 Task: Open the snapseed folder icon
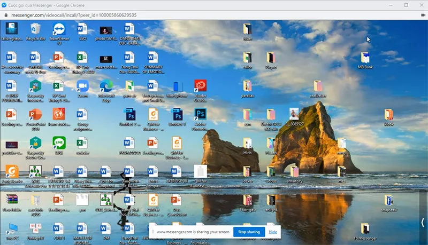click(x=389, y=201)
